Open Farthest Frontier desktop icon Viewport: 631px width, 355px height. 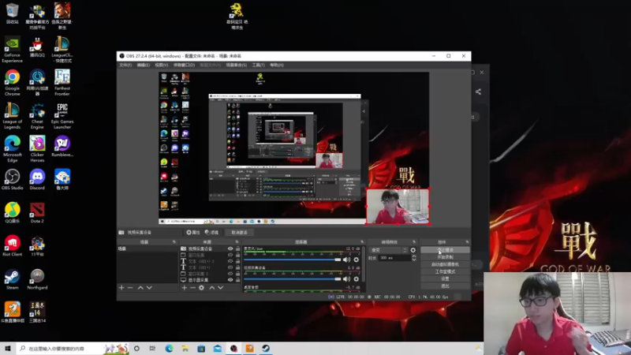(x=62, y=82)
